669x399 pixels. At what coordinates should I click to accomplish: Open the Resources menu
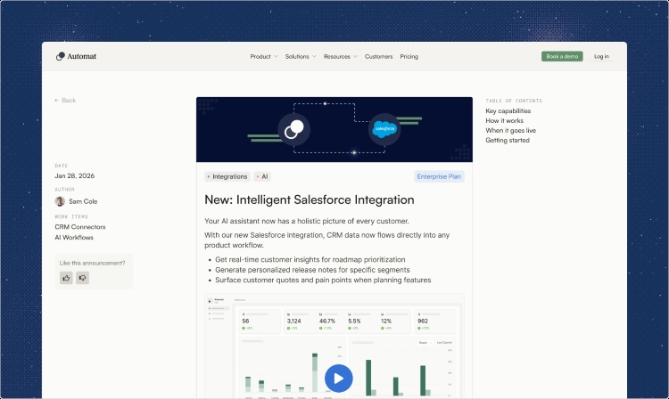click(336, 57)
